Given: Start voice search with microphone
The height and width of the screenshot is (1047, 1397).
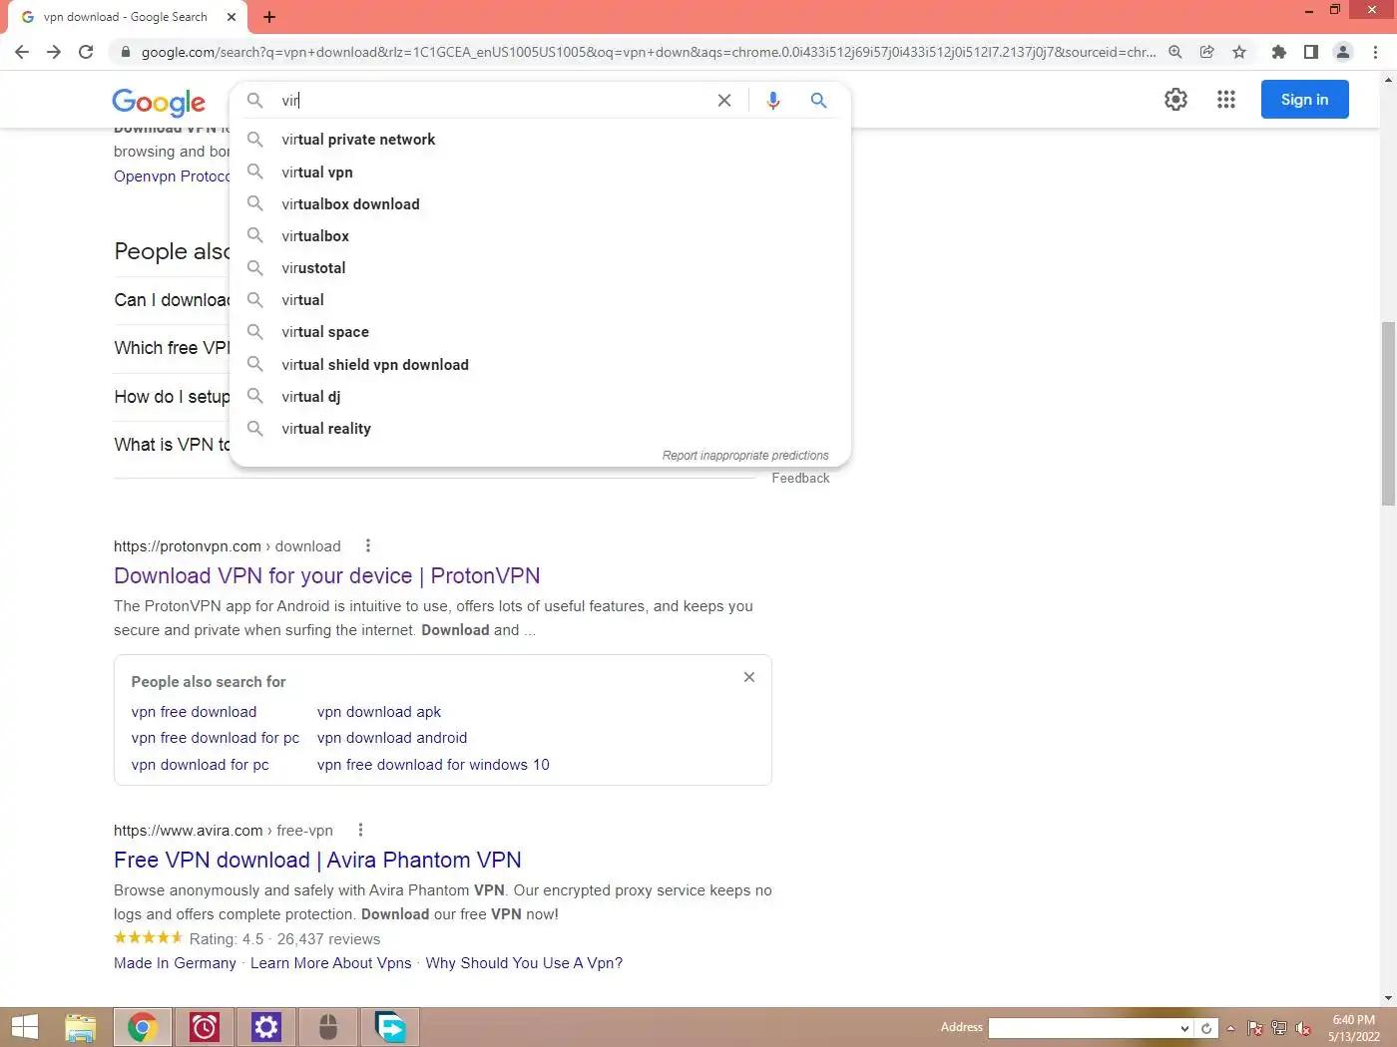Looking at the screenshot, I should (x=772, y=100).
